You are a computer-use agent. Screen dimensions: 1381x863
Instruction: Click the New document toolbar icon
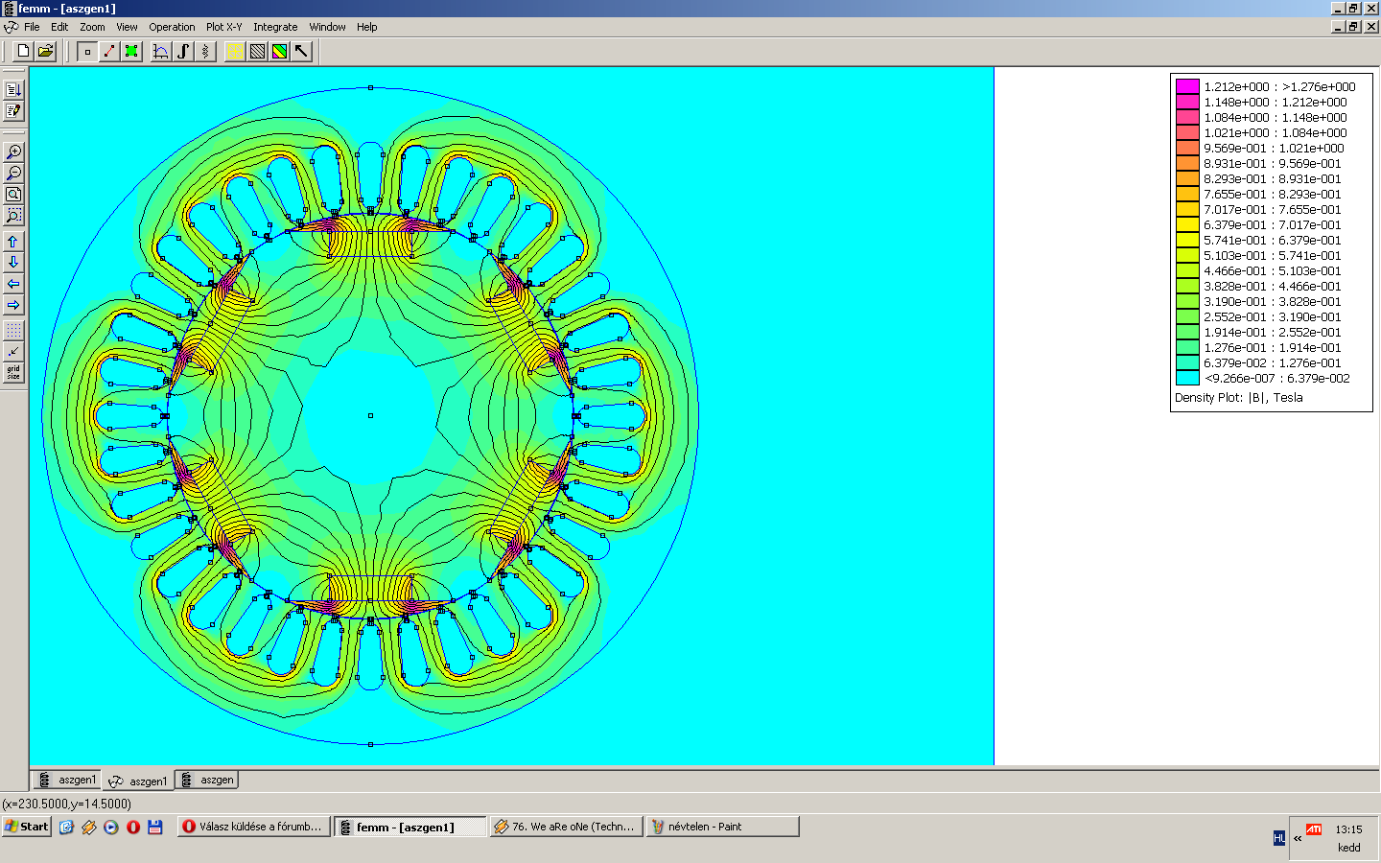23,51
